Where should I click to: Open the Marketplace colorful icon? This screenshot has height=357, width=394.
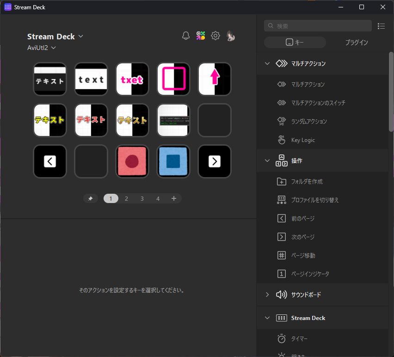(x=201, y=36)
